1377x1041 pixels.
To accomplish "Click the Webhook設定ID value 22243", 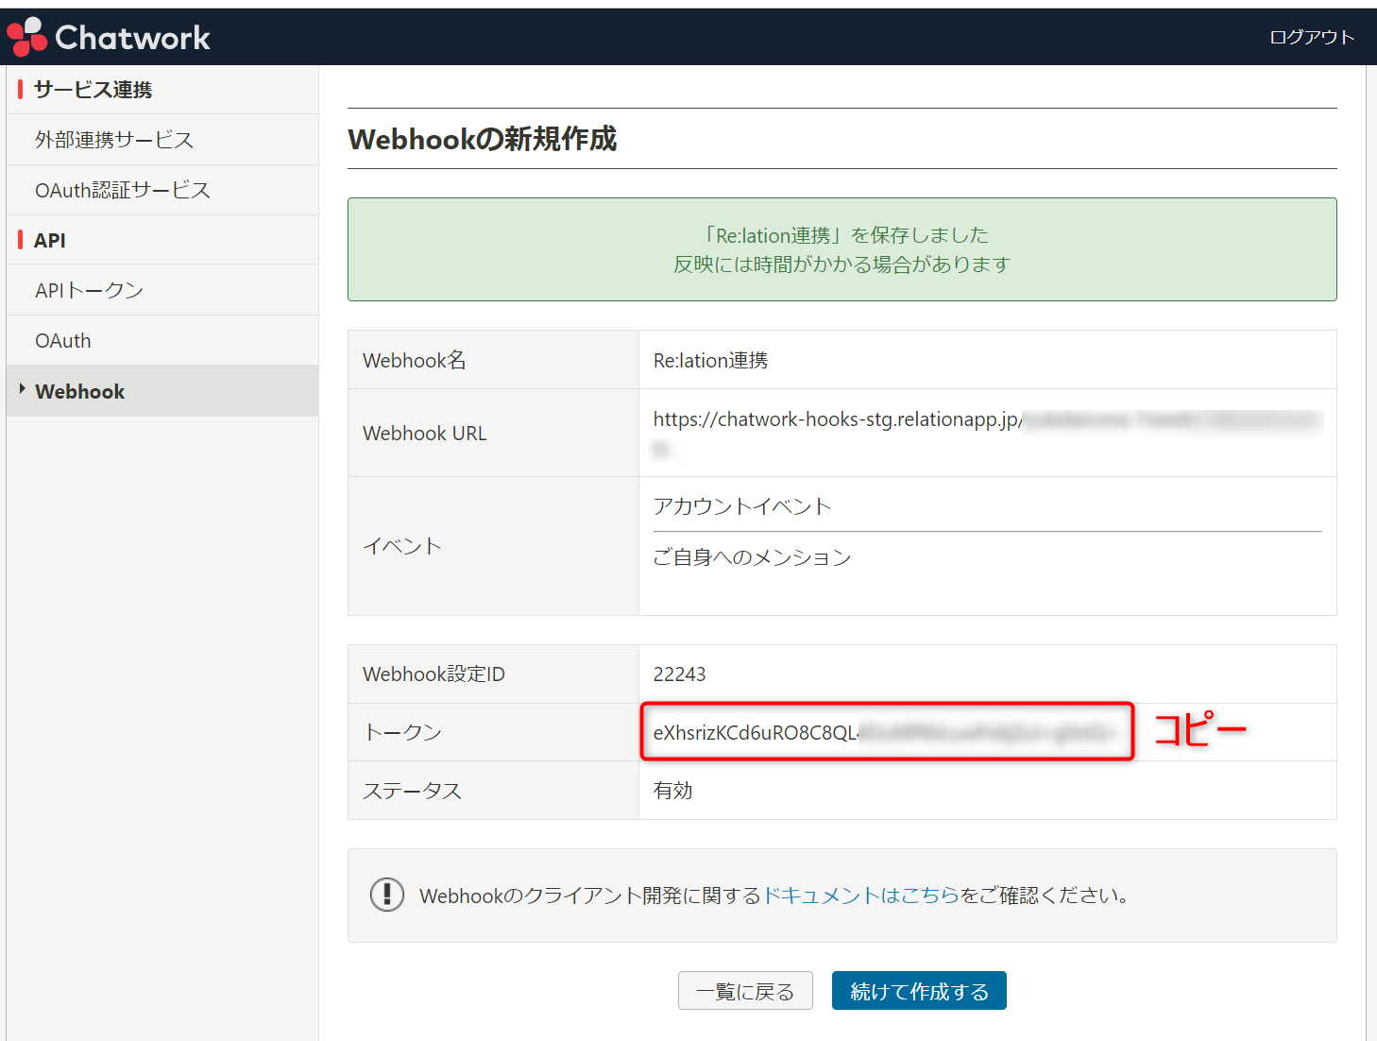I will (679, 674).
